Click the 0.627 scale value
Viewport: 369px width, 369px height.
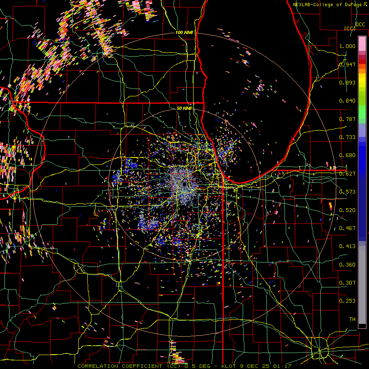(347, 174)
